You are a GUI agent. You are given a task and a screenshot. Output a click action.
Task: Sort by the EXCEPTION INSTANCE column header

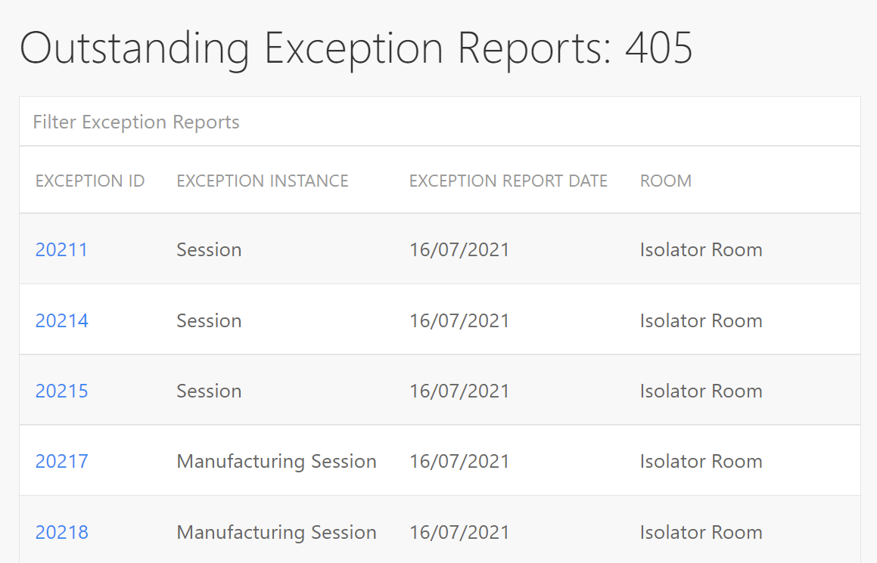tap(262, 181)
